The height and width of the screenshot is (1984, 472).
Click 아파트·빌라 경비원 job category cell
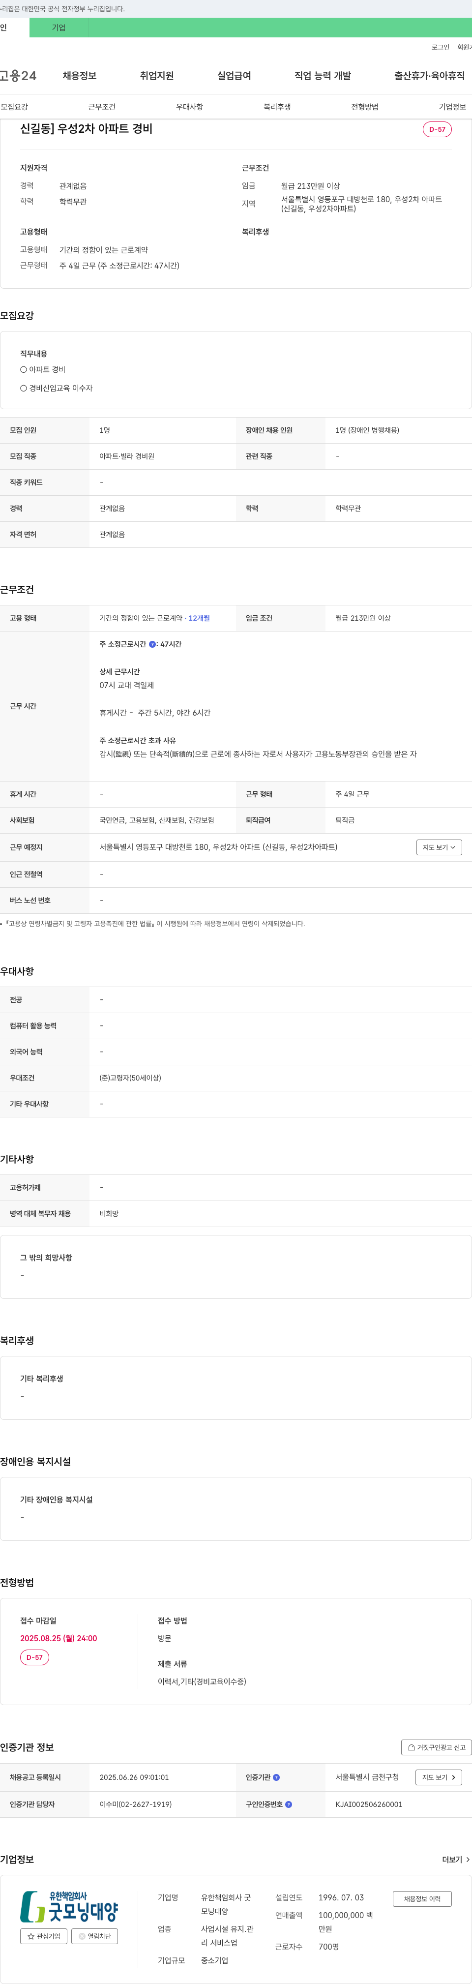[x=127, y=457]
